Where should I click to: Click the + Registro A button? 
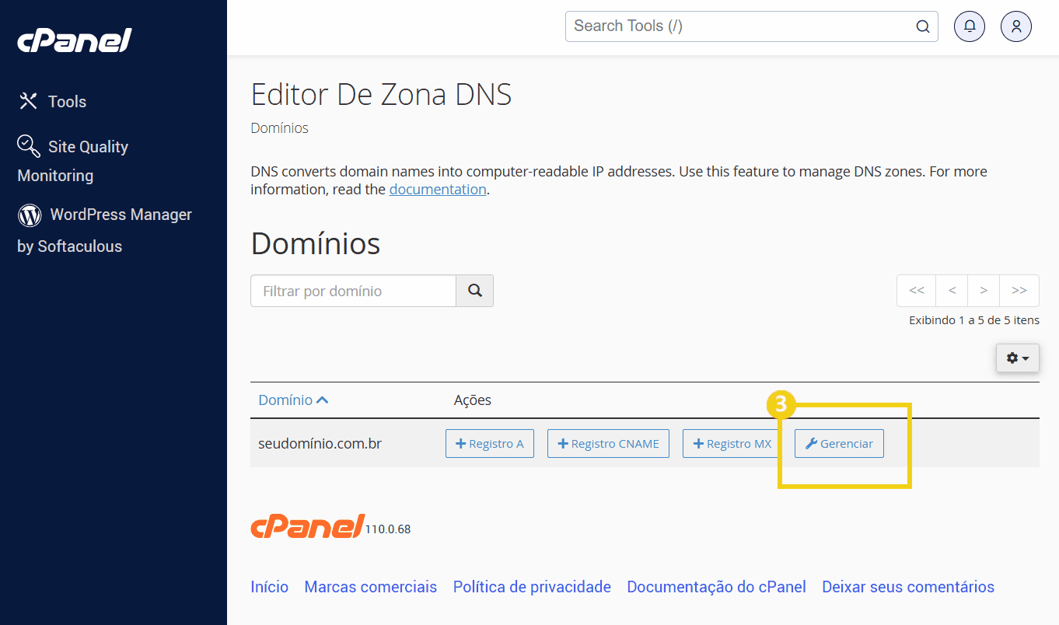(490, 443)
